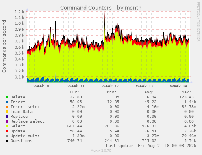
Task: Click the gray Update multi legend swatch
Action: pos(7,136)
